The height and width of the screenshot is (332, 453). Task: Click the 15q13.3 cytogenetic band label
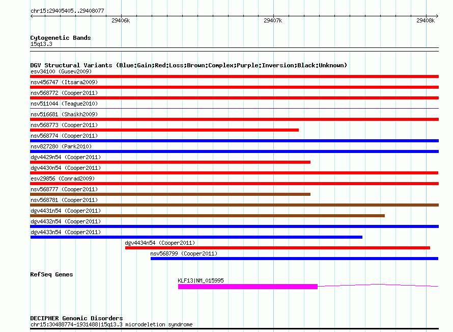pyautogui.click(x=41, y=44)
